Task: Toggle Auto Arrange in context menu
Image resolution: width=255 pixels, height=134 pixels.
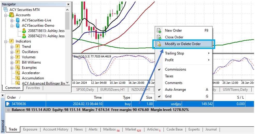Action: pyautogui.click(x=175, y=90)
